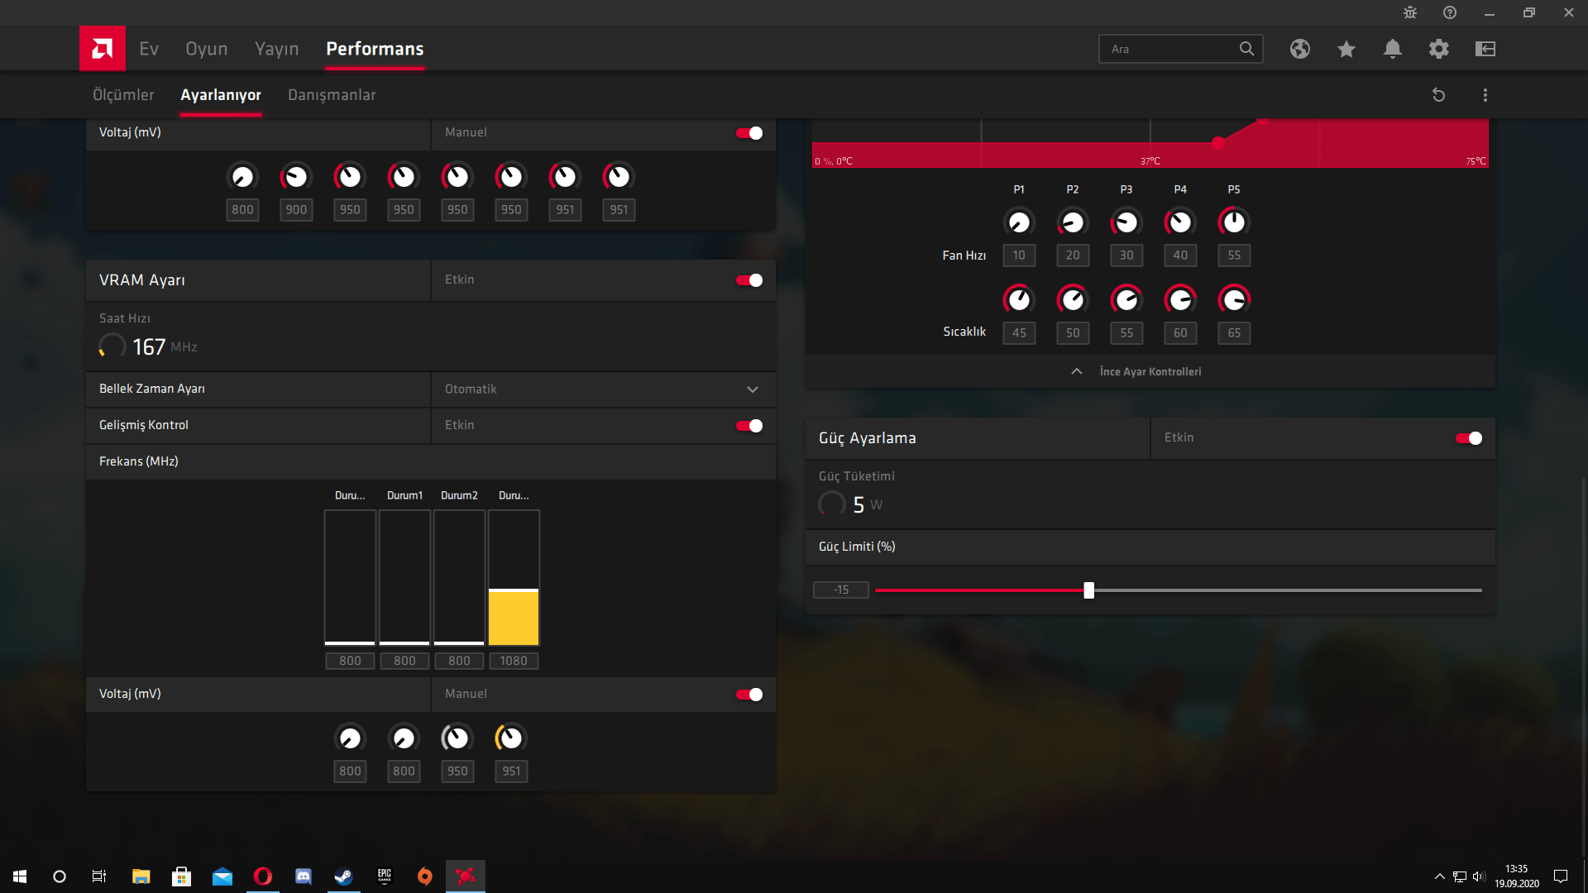1588x893 pixels.
Task: Toggle the sidebar panel icon
Action: [1485, 49]
